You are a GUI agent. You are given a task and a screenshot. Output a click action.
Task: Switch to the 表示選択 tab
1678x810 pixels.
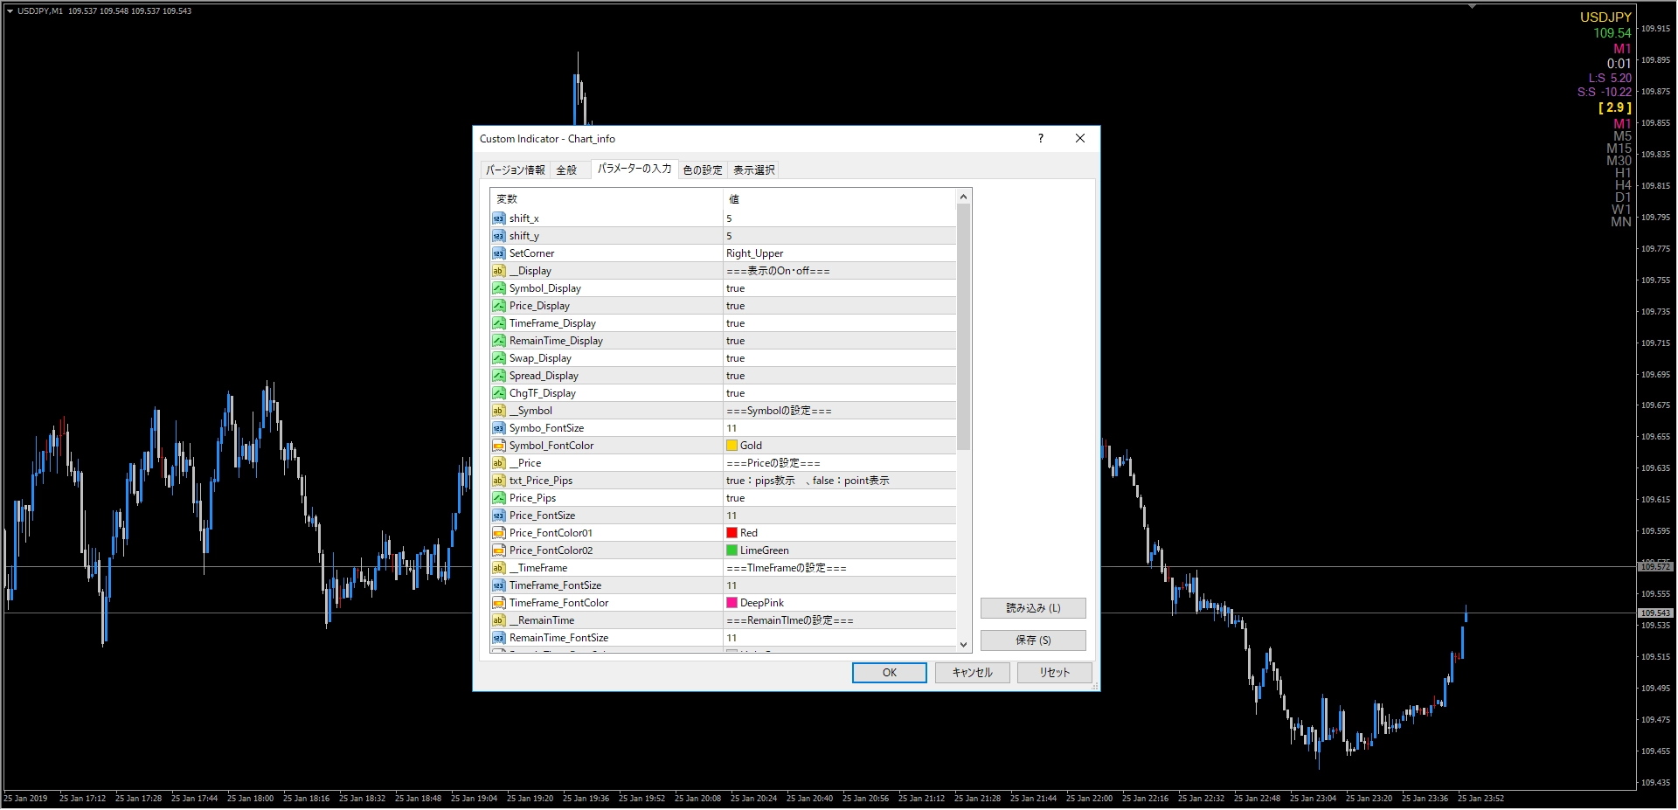[x=752, y=169]
